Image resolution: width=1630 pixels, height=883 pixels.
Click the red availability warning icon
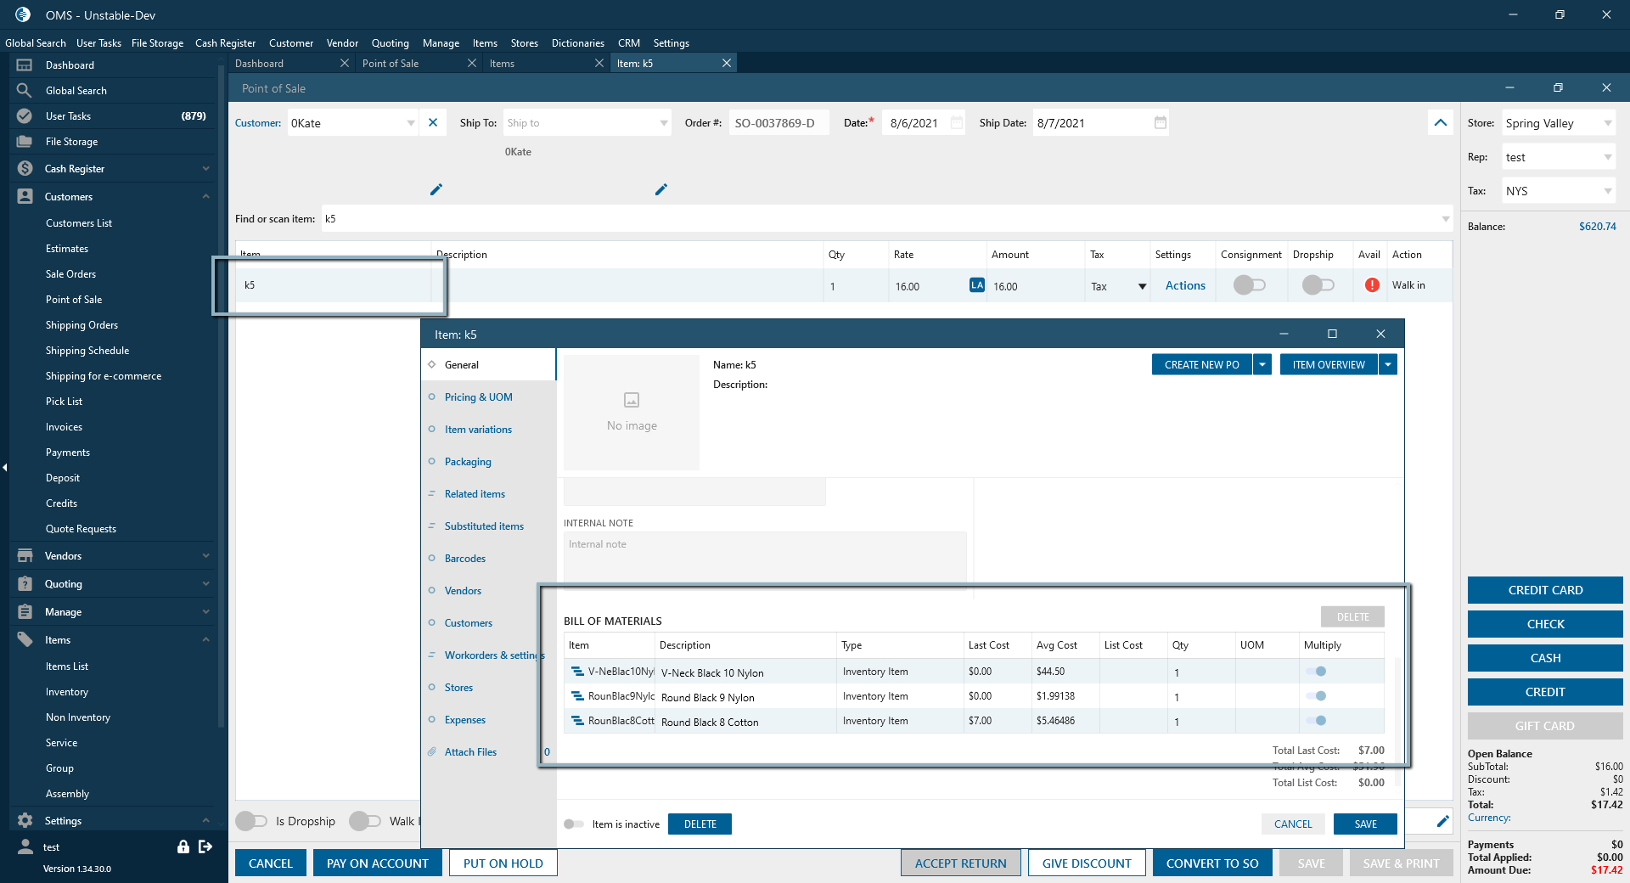pyautogui.click(x=1372, y=285)
